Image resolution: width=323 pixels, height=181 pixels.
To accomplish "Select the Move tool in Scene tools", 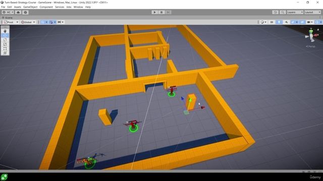I will 5,35.
